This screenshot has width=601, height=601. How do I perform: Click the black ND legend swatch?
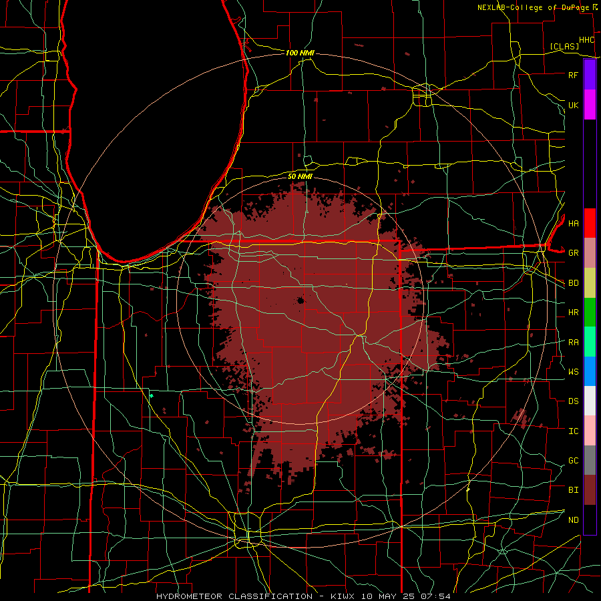[590, 520]
